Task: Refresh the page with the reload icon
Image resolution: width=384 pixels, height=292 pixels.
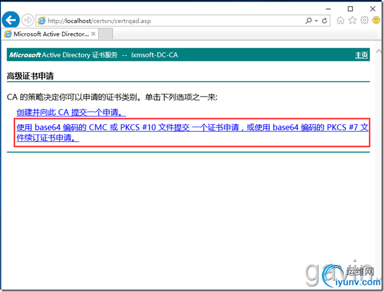Action: tap(324, 21)
